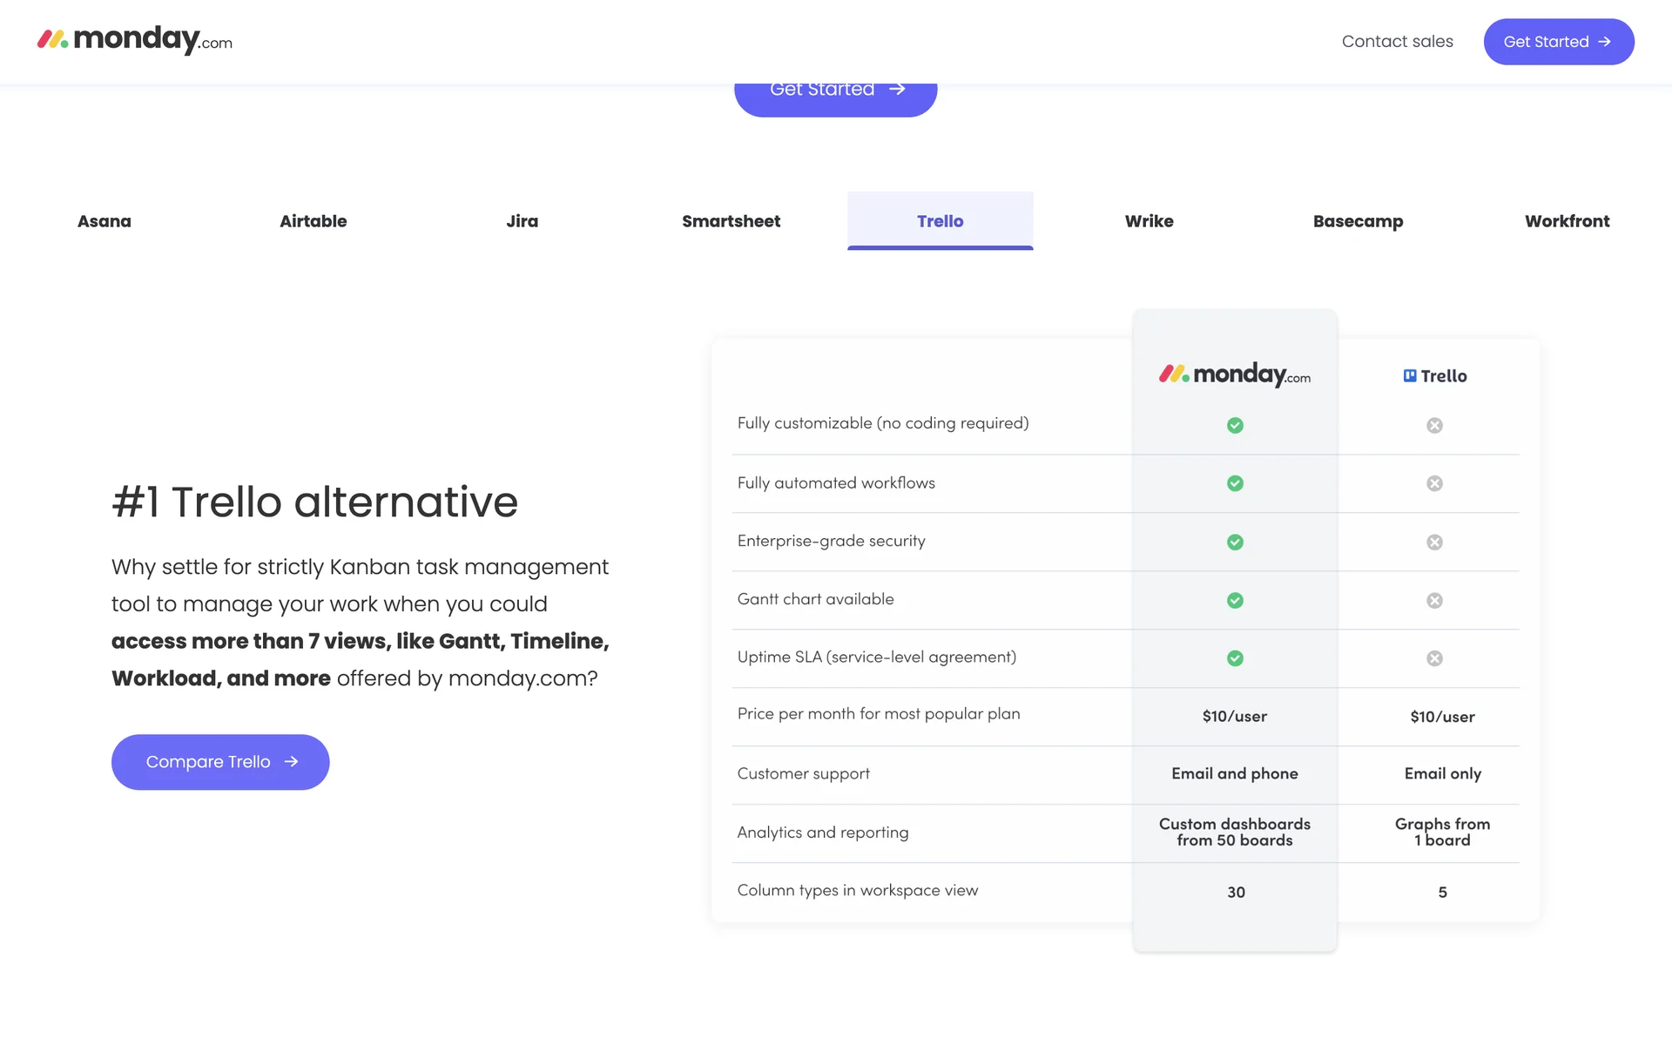Image resolution: width=1672 pixels, height=1045 pixels.
Task: Click grey X for Enterprise-grade security row
Action: tap(1434, 542)
